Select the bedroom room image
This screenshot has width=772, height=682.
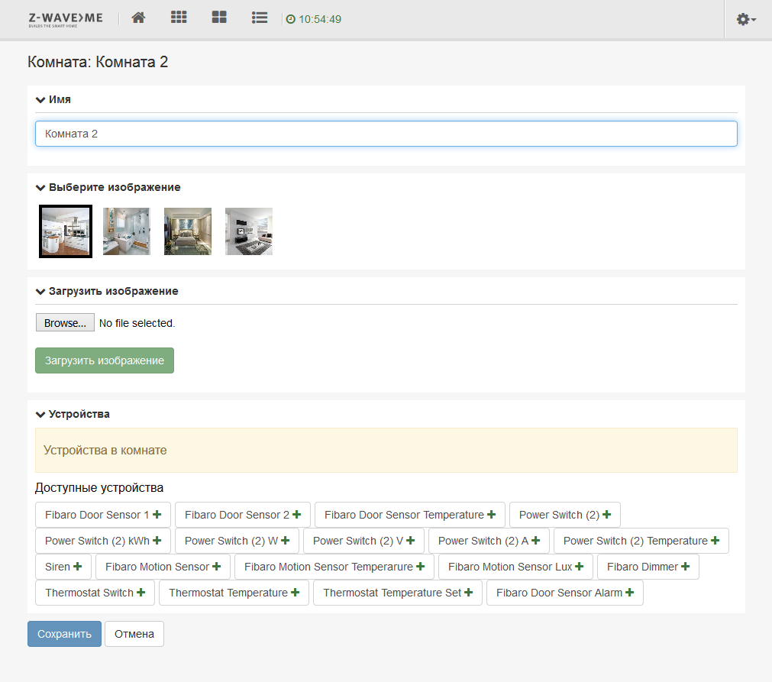click(x=188, y=231)
